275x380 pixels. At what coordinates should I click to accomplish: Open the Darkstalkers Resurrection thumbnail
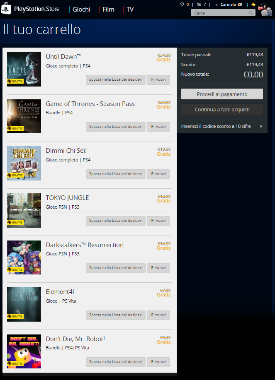24,257
